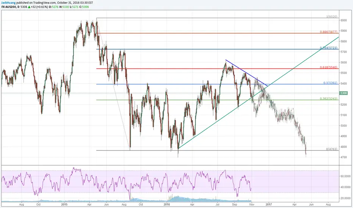Click the current price tag 5308
Image resolution: width=353 pixels, height=208 pixels.
(x=344, y=93)
